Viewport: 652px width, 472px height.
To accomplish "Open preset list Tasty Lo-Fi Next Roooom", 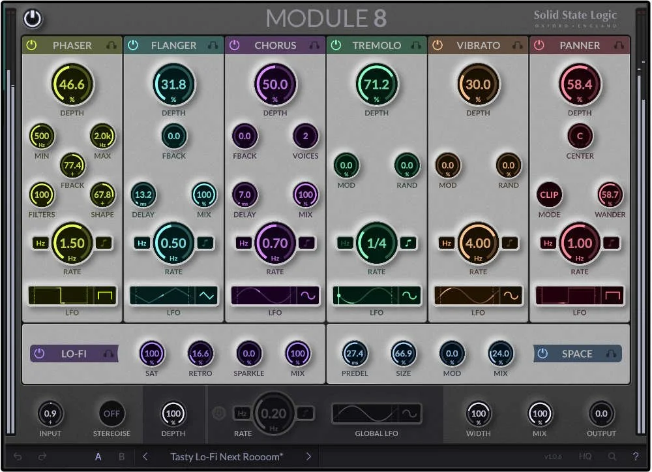I will (227, 456).
